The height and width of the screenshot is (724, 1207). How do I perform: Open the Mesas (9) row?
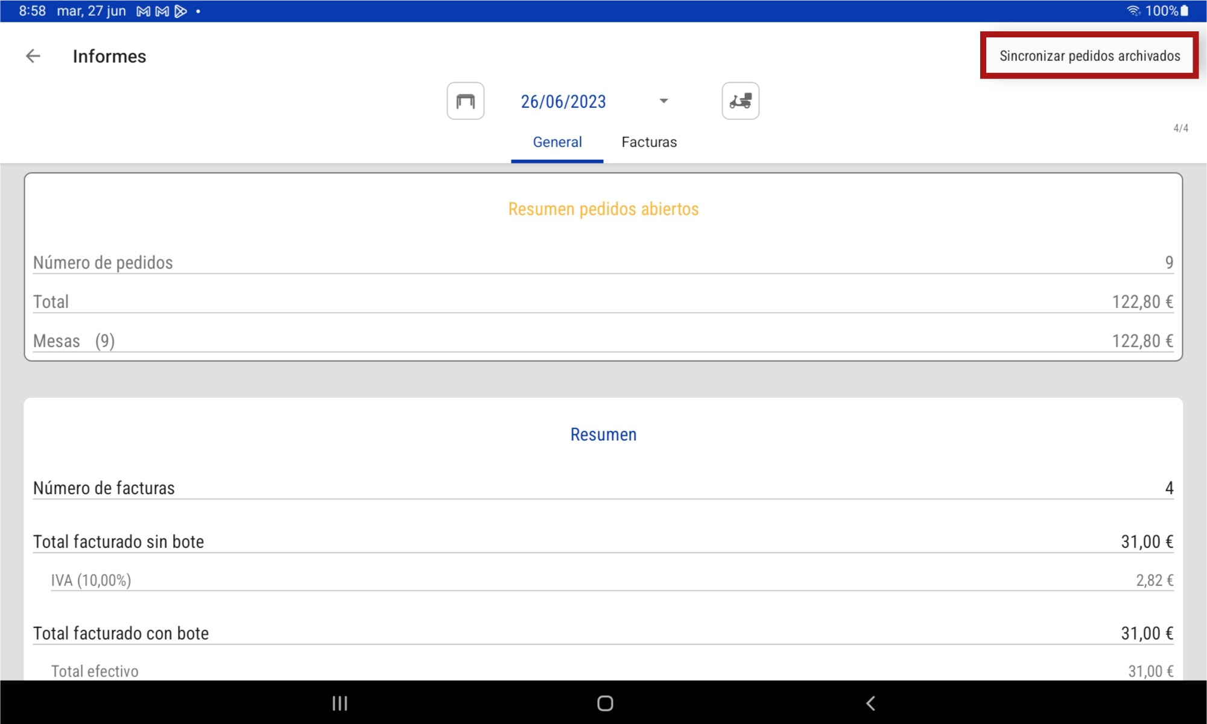[603, 341]
